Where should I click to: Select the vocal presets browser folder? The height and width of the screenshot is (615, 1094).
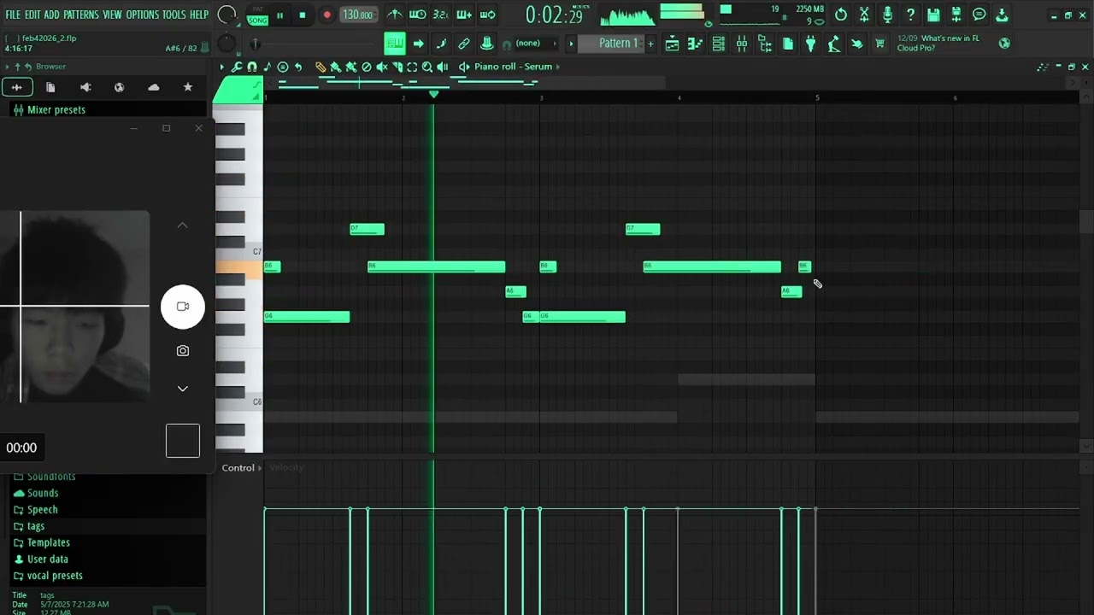pos(55,576)
